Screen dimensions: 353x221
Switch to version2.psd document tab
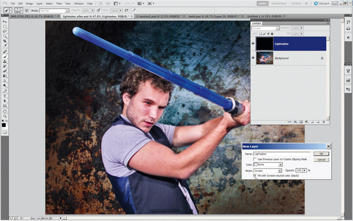[159, 16]
